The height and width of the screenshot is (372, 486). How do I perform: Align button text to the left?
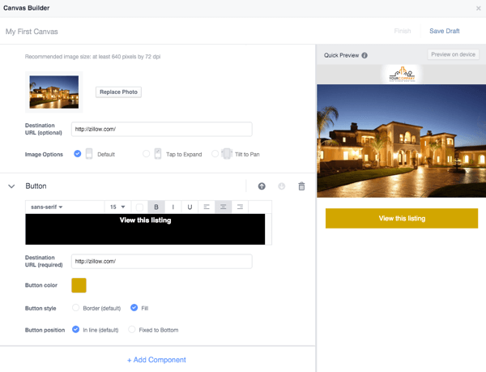[x=207, y=207]
